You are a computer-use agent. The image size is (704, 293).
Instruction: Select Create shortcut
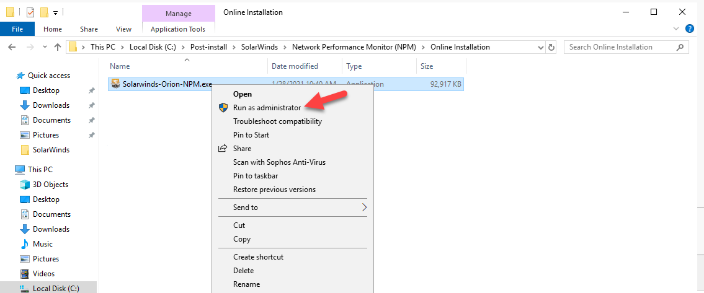point(258,257)
